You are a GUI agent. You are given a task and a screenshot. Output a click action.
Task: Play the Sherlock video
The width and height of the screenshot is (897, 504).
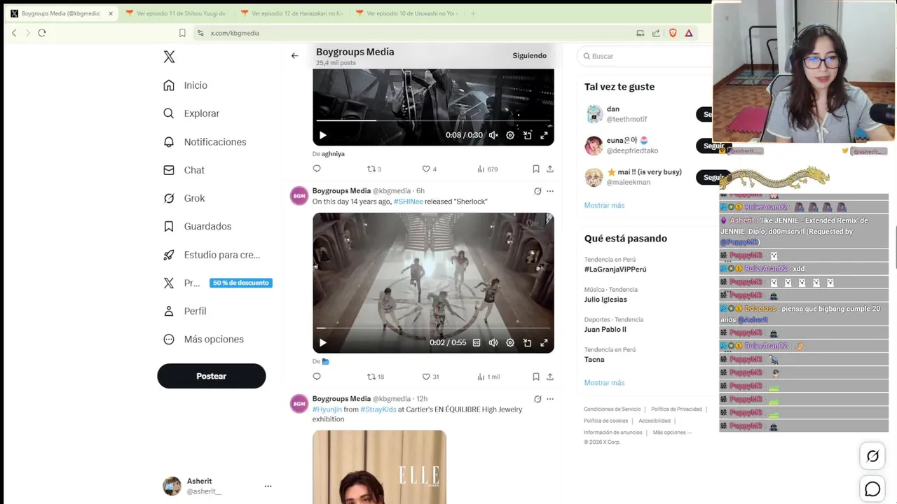322,343
